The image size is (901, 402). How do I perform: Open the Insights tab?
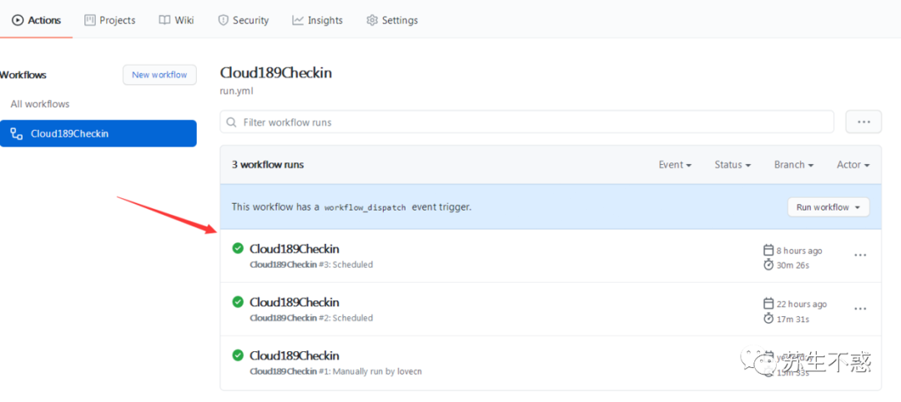pyautogui.click(x=317, y=20)
